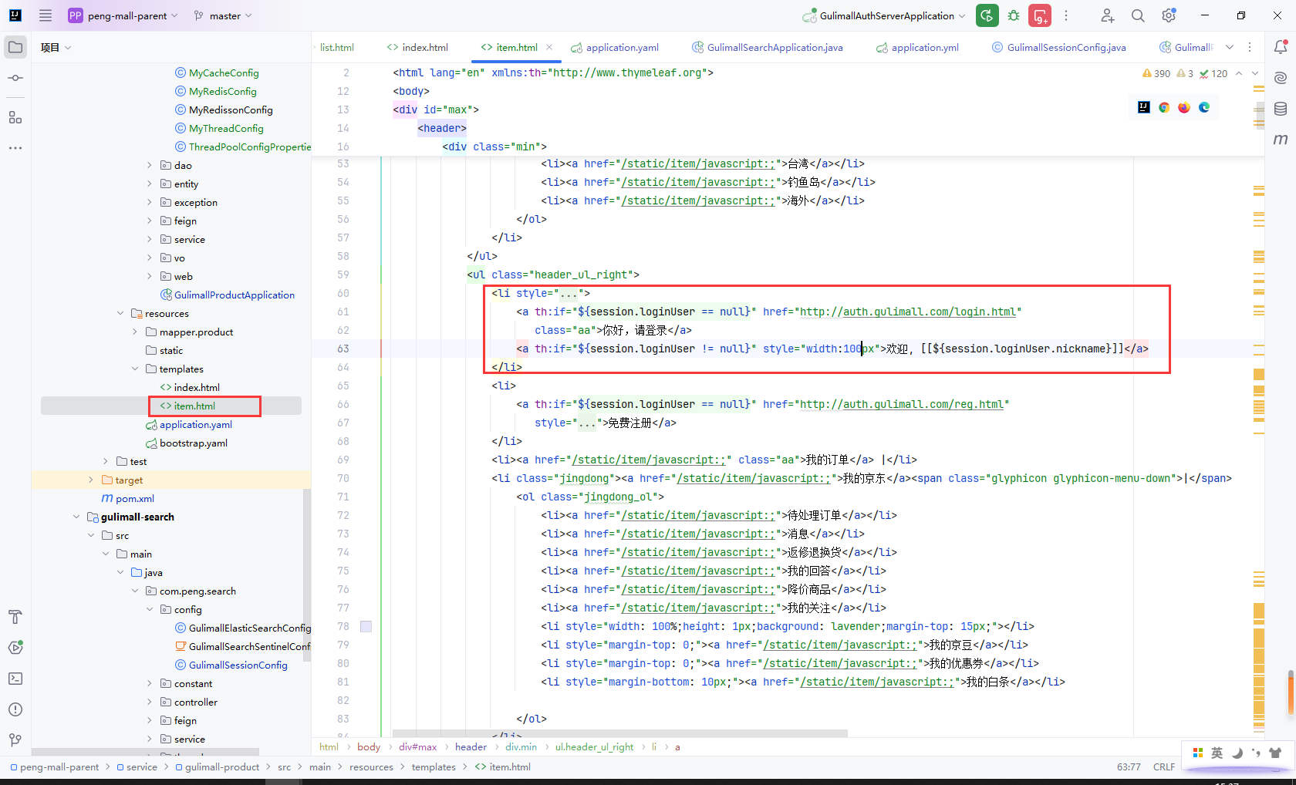Click the editor horizontal scrollbar
The width and height of the screenshot is (1296, 785).
620,733
